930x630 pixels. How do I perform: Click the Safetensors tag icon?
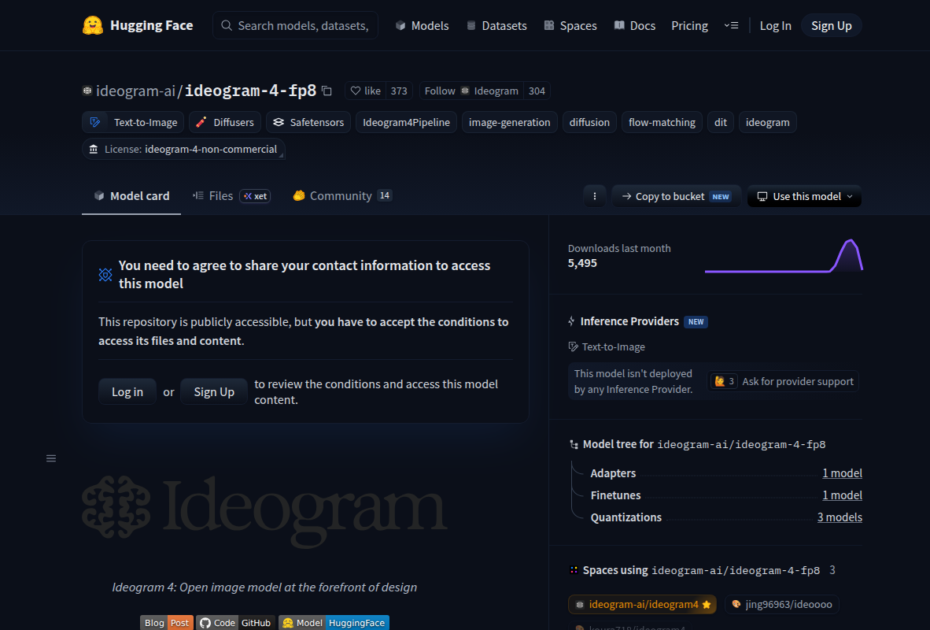point(279,122)
